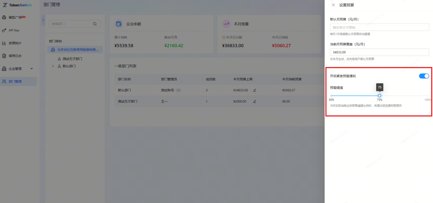Select 测试无子部门 in the department tree
The height and width of the screenshot is (203, 433).
tap(72, 59)
